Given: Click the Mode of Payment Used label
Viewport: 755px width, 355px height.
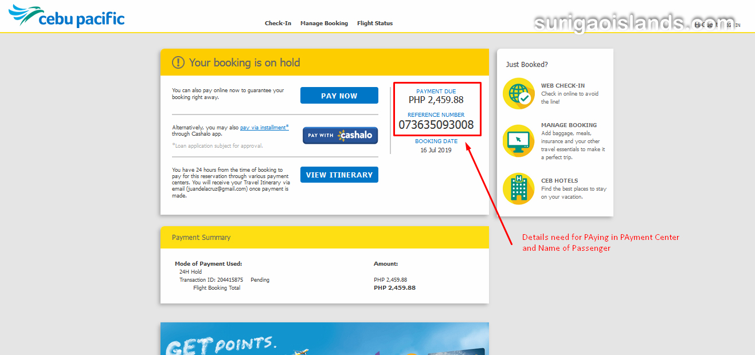Looking at the screenshot, I should (x=209, y=264).
